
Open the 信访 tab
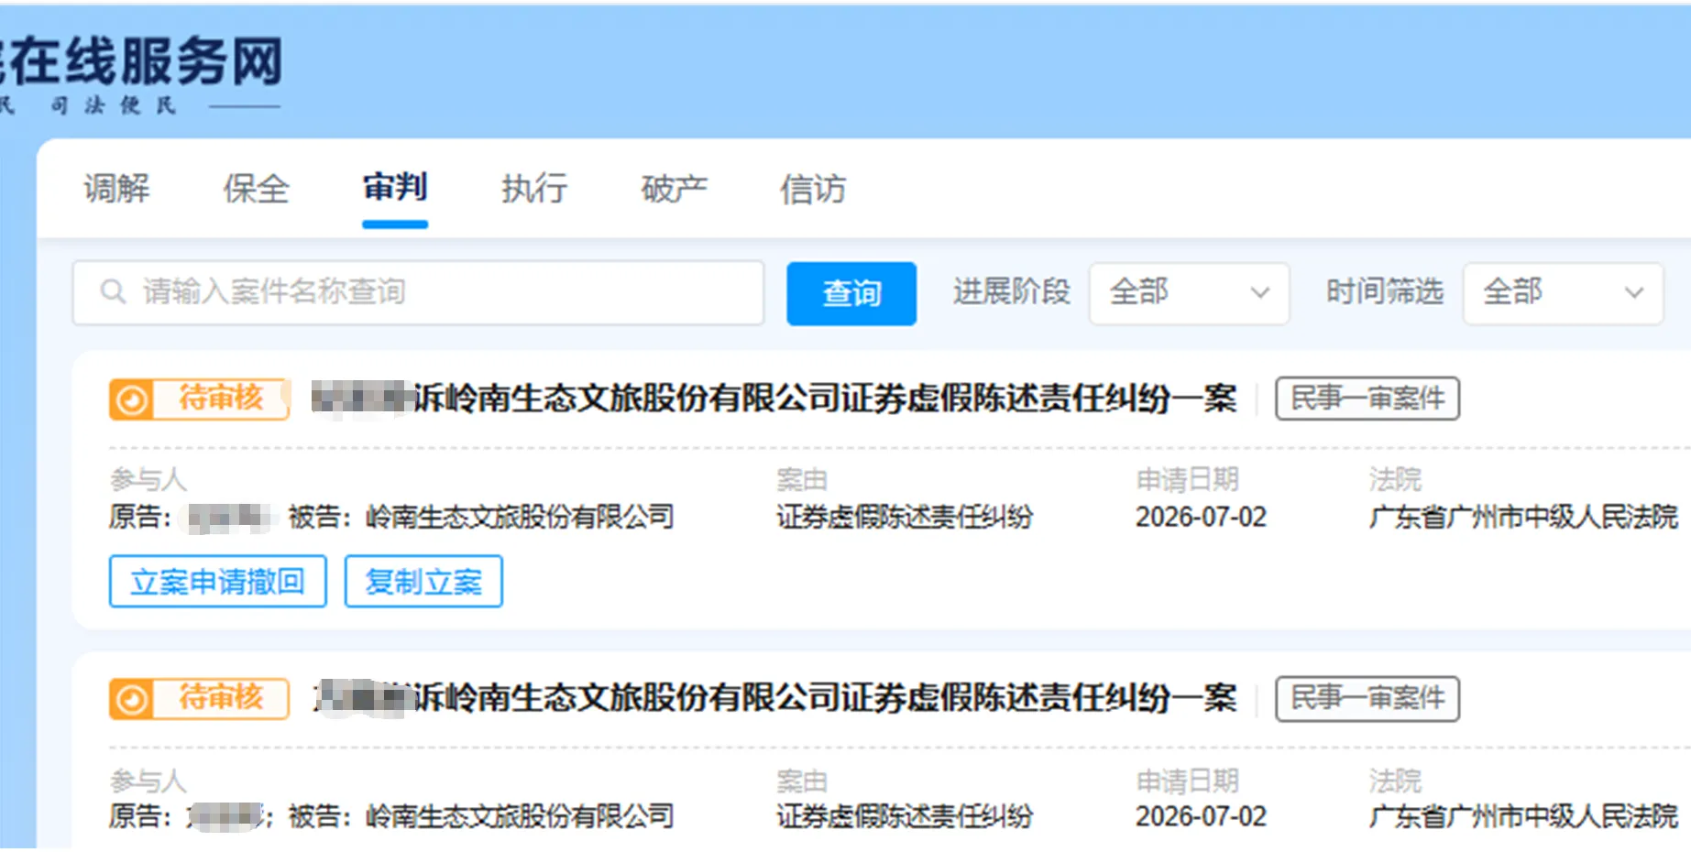click(x=813, y=189)
